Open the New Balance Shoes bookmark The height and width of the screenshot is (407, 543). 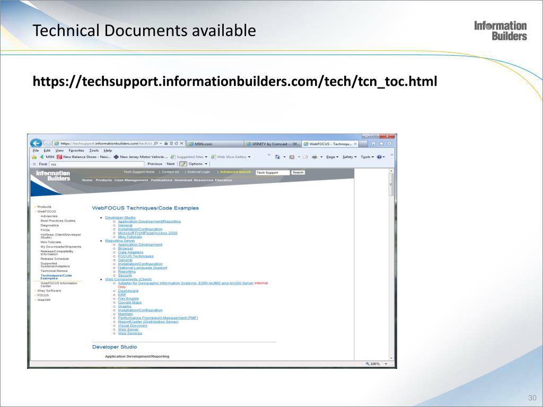(84, 157)
